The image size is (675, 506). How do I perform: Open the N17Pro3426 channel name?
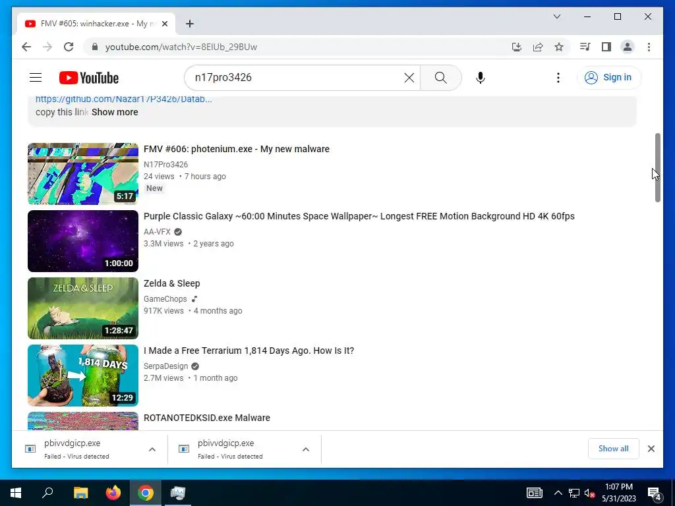tap(165, 164)
